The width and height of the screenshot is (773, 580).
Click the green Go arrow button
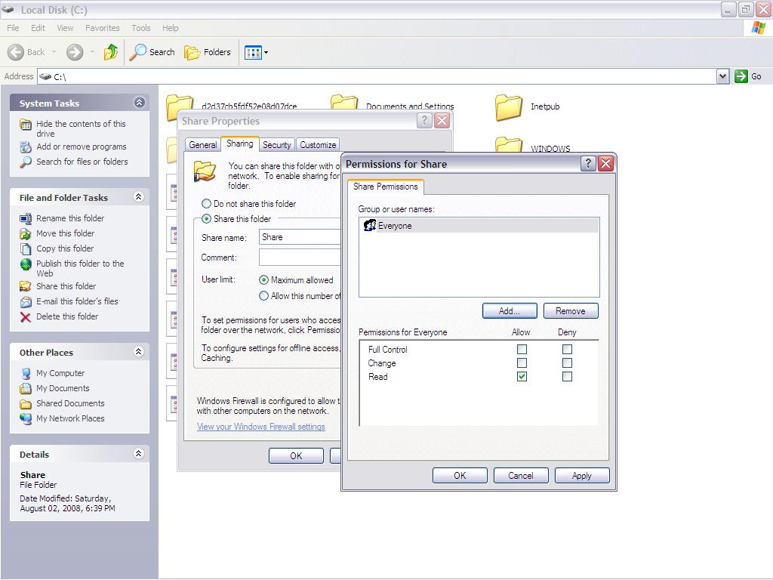741,76
